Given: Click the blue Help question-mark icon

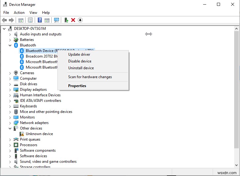Looking at the screenshot, I should 40,20.
